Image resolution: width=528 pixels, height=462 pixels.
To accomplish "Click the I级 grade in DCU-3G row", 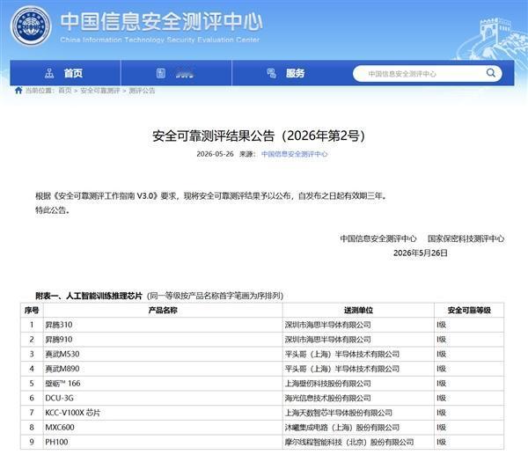I will (x=441, y=398).
